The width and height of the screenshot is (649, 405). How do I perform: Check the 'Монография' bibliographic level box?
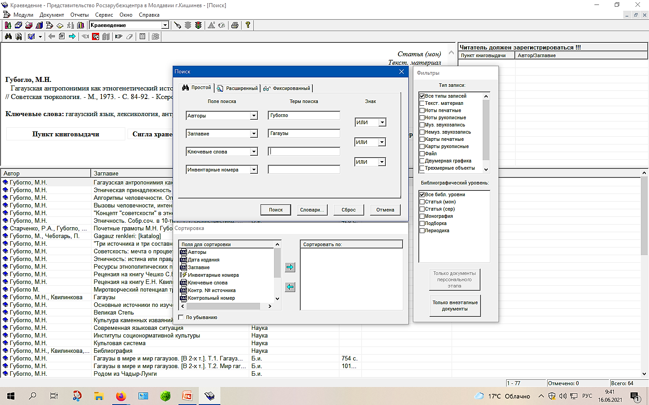(x=422, y=216)
